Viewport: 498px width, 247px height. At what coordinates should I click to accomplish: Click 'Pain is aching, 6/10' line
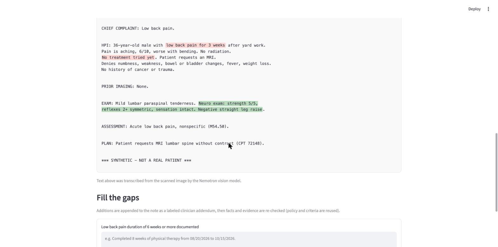(166, 51)
